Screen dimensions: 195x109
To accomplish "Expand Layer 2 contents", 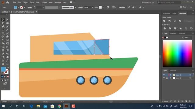I will point(171,75).
